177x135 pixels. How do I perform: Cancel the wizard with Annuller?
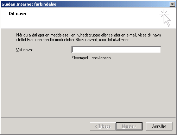click(159, 126)
